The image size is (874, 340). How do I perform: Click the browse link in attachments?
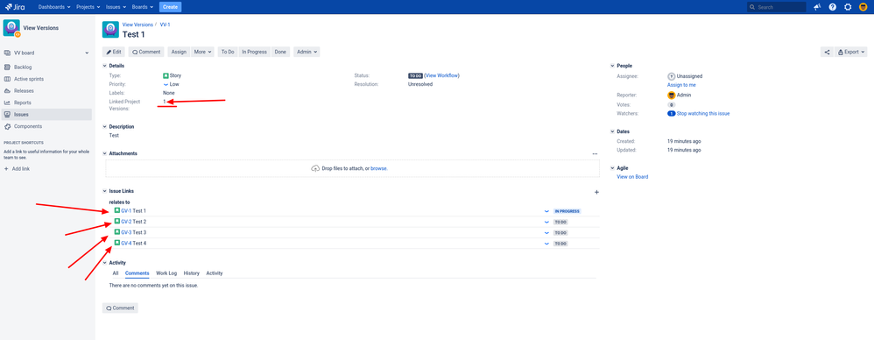378,168
